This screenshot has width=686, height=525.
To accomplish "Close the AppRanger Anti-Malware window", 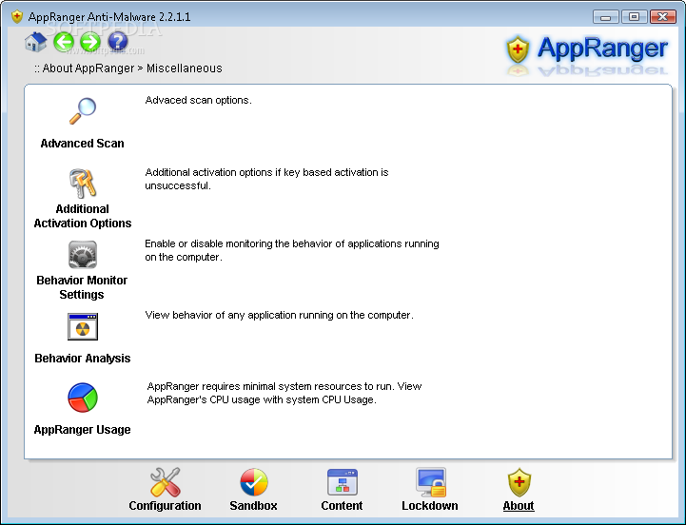I will click(662, 17).
